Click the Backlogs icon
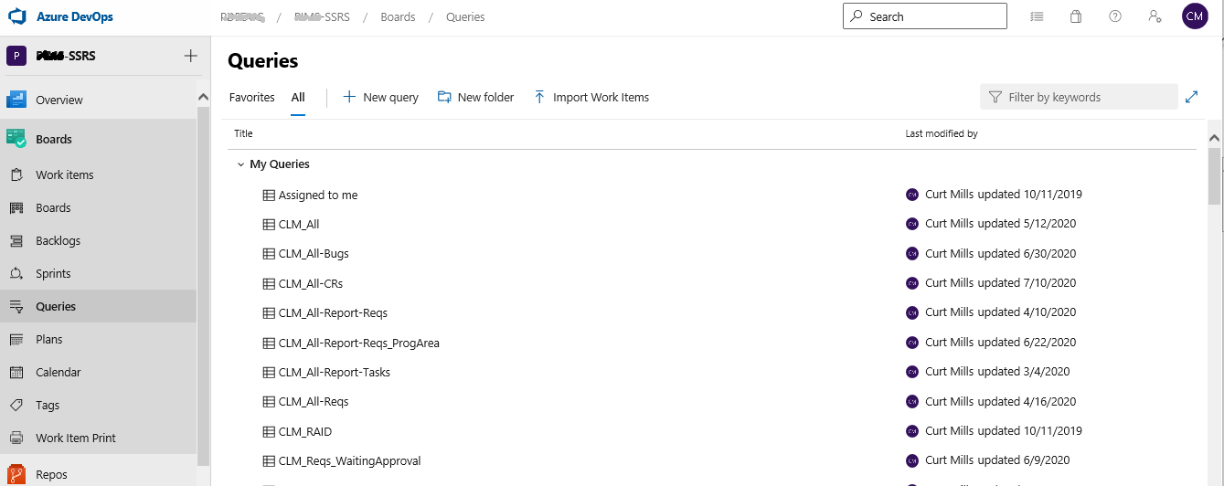Image resolution: width=1224 pixels, height=486 pixels. 16,240
